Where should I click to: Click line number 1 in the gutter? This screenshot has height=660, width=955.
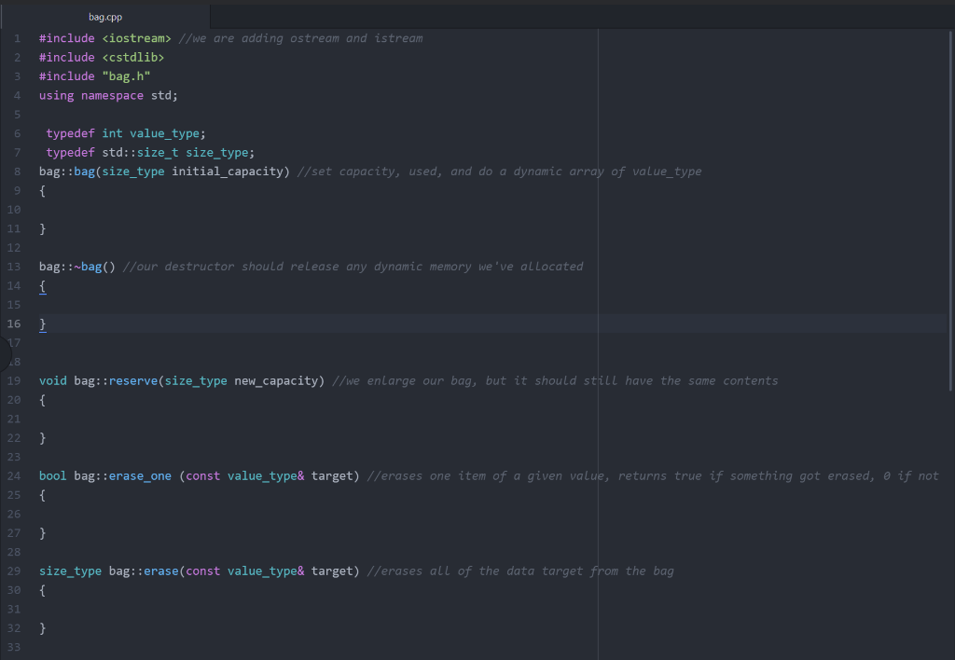pos(17,38)
